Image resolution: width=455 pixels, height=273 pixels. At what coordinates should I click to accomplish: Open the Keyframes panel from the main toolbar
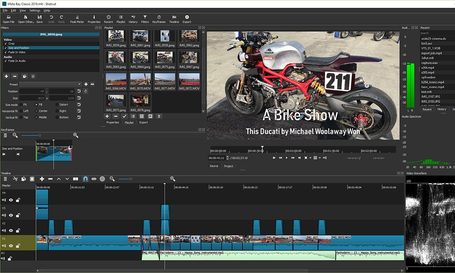[159, 19]
